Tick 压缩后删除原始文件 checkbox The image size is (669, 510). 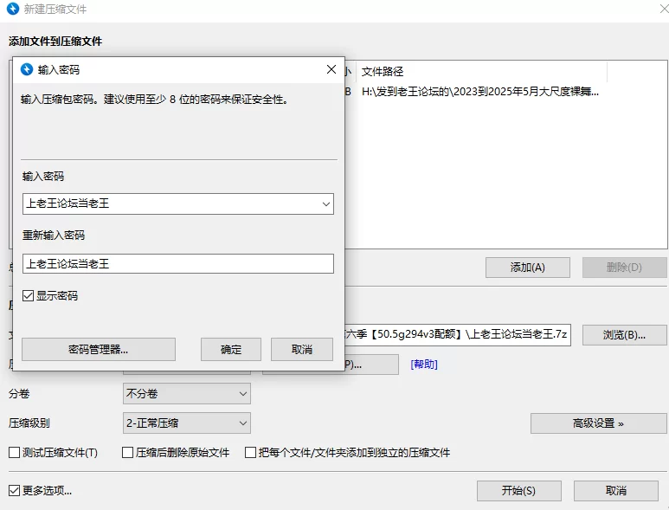coord(127,452)
